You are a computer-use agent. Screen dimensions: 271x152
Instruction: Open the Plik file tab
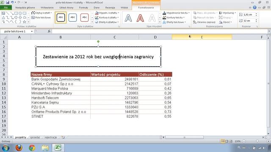click(6, 8)
